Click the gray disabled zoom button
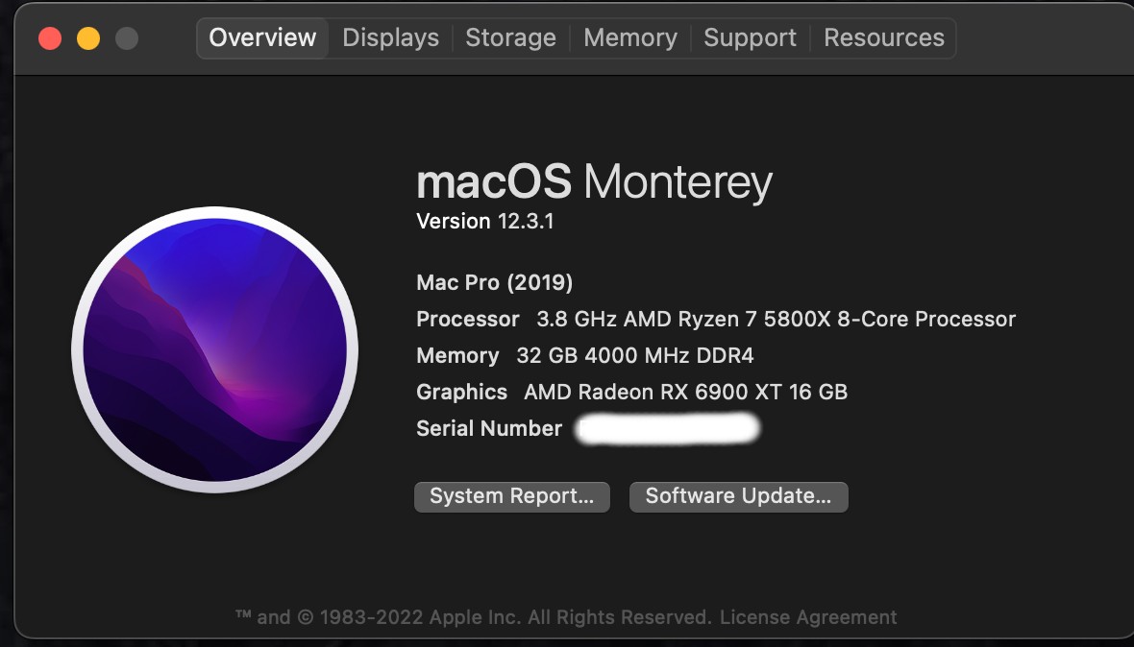Image resolution: width=1134 pixels, height=647 pixels. click(x=127, y=38)
